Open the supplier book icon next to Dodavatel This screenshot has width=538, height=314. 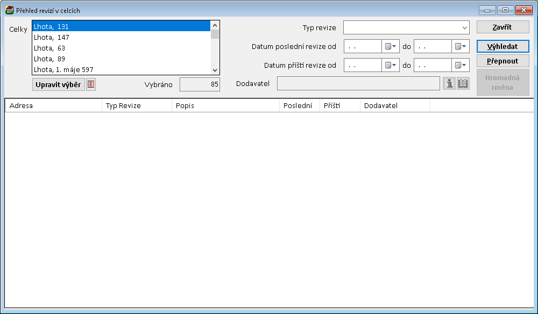[463, 83]
